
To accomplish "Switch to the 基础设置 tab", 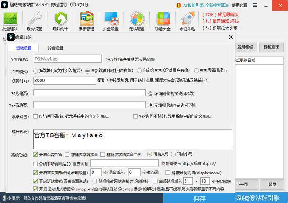I will click(24, 48).
